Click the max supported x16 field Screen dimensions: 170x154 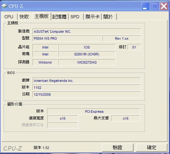pos(126,118)
